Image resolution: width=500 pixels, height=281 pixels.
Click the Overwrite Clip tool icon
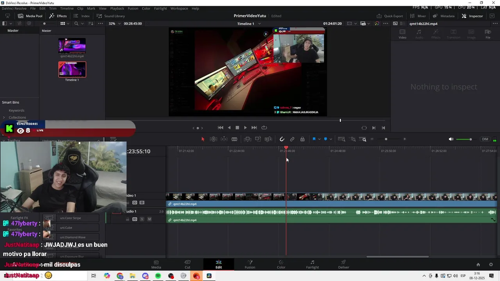click(x=258, y=139)
